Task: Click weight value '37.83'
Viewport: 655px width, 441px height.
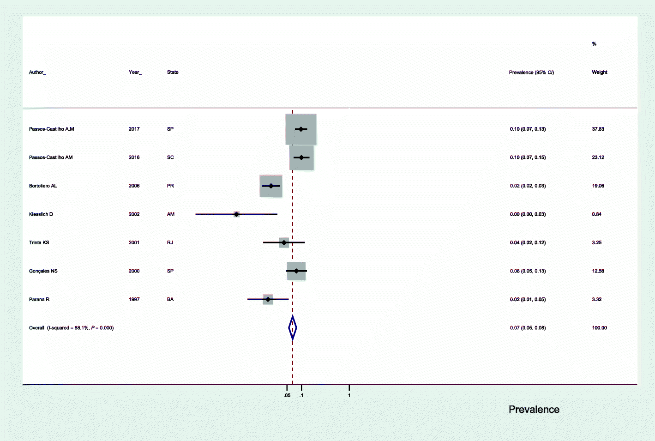Action: coord(598,129)
